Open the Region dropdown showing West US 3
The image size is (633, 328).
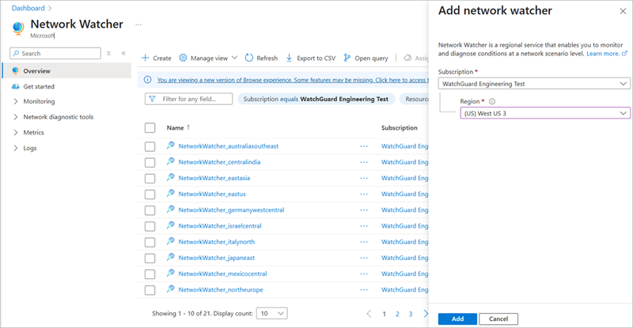coord(545,113)
